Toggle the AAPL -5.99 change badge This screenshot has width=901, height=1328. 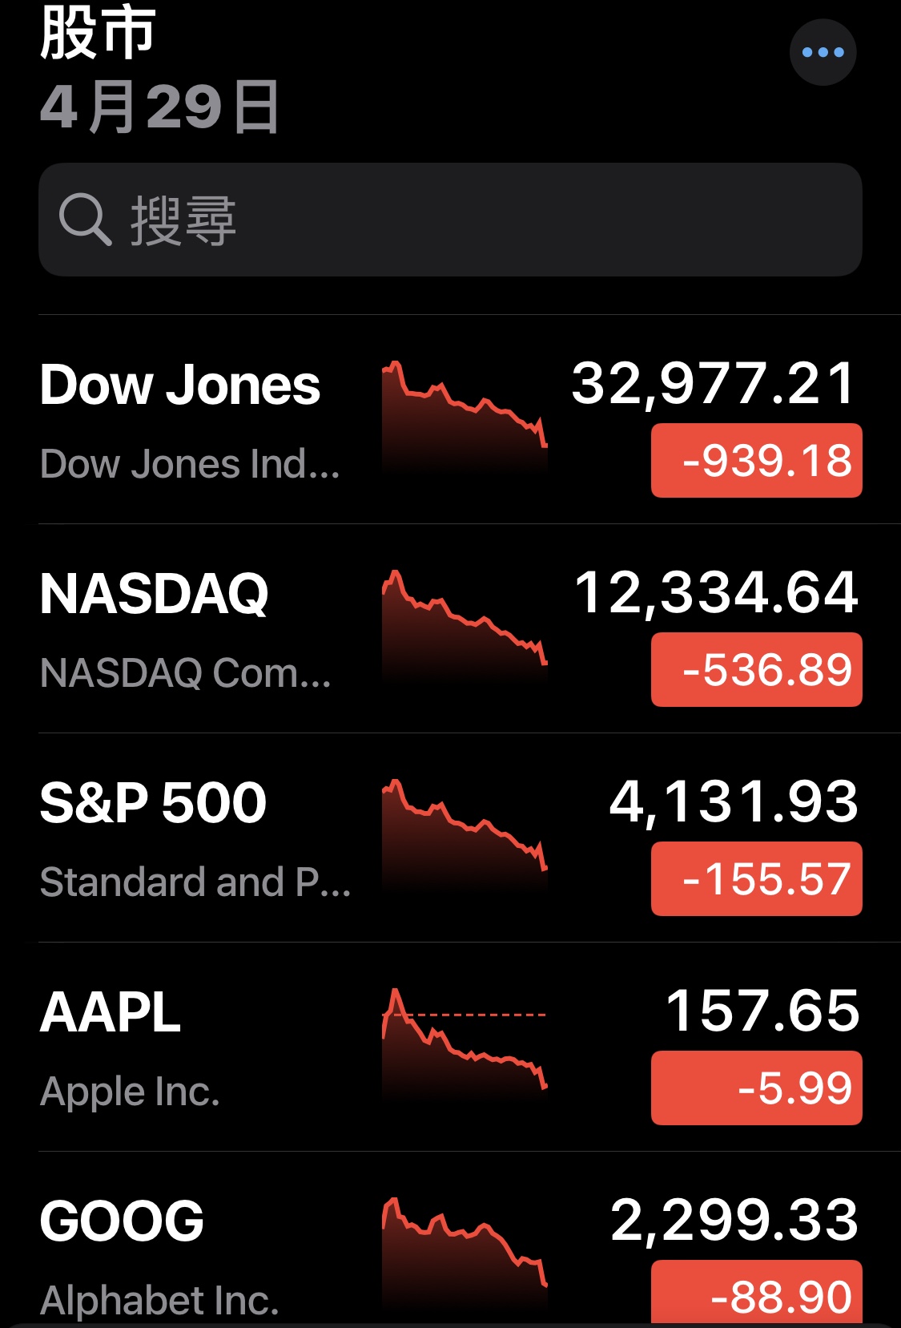[x=757, y=1088]
